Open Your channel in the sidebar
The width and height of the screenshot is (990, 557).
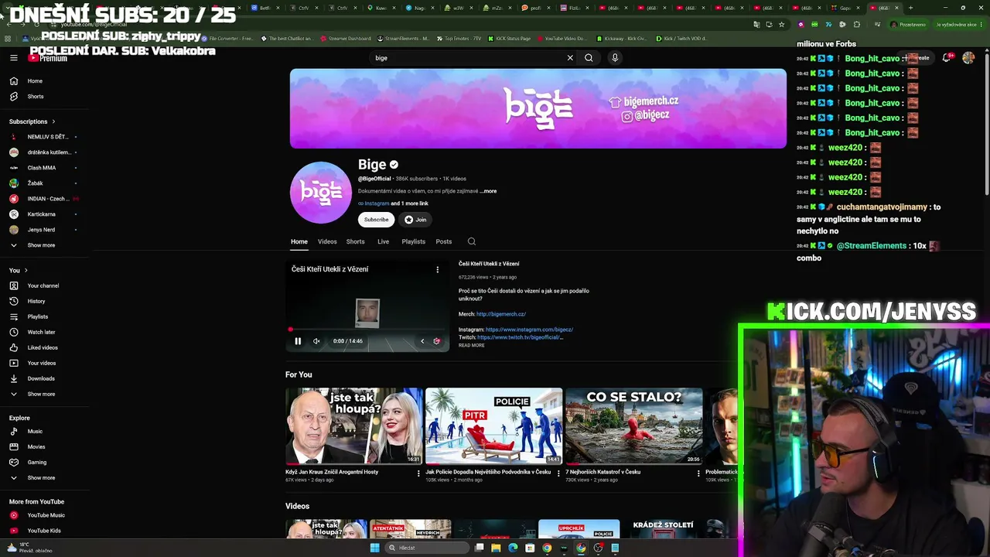43,285
